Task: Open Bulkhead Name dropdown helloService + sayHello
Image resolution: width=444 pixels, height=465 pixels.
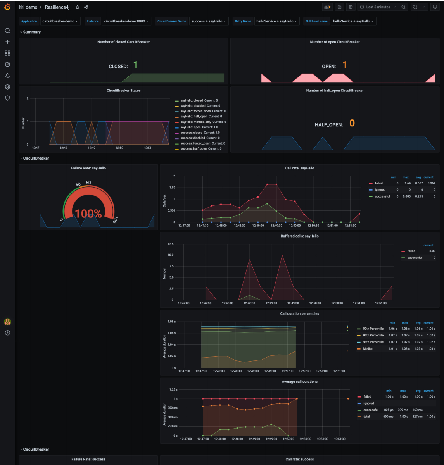Action: (x=353, y=21)
